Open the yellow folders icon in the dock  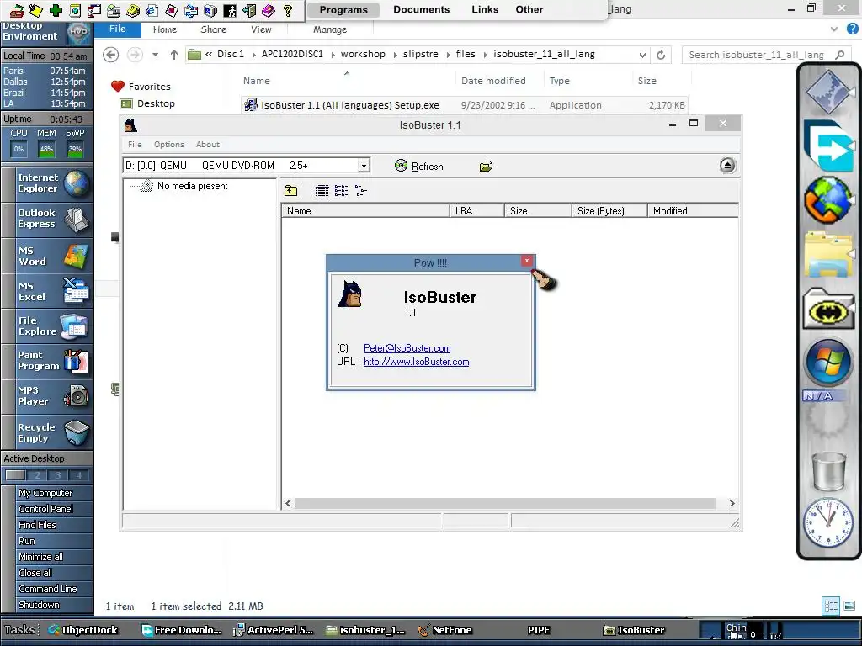point(828,254)
